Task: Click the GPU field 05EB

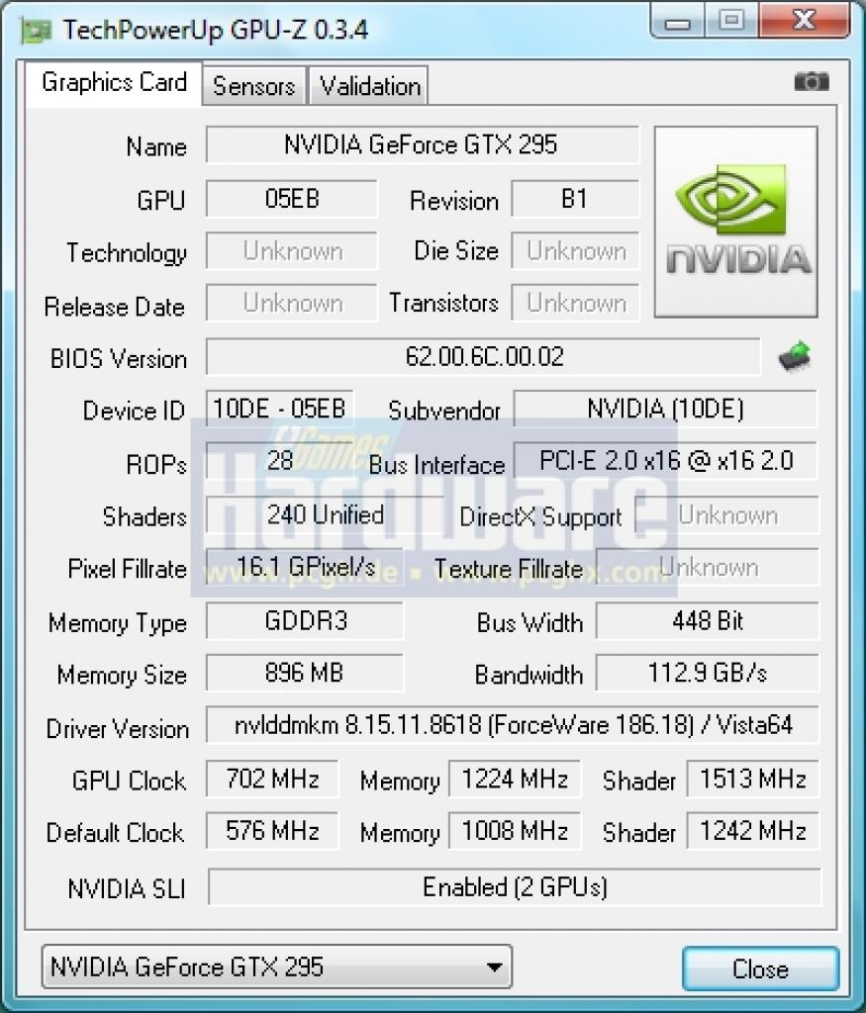Action: click(x=291, y=199)
